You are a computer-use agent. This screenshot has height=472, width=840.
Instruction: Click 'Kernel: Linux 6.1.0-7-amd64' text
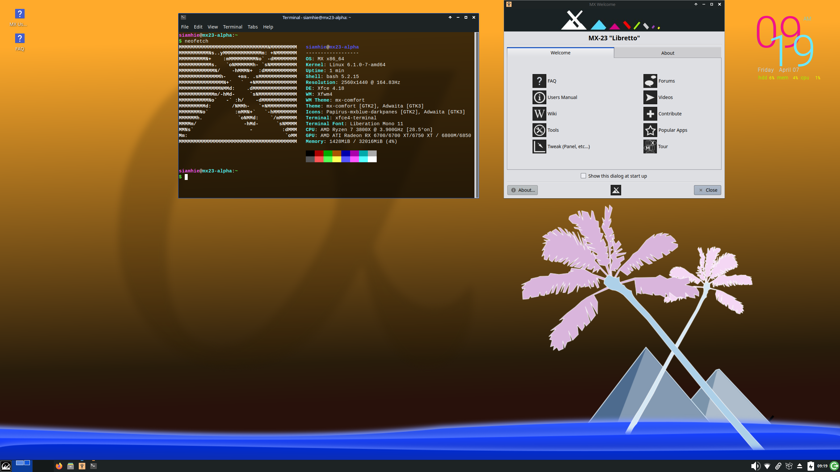point(346,65)
